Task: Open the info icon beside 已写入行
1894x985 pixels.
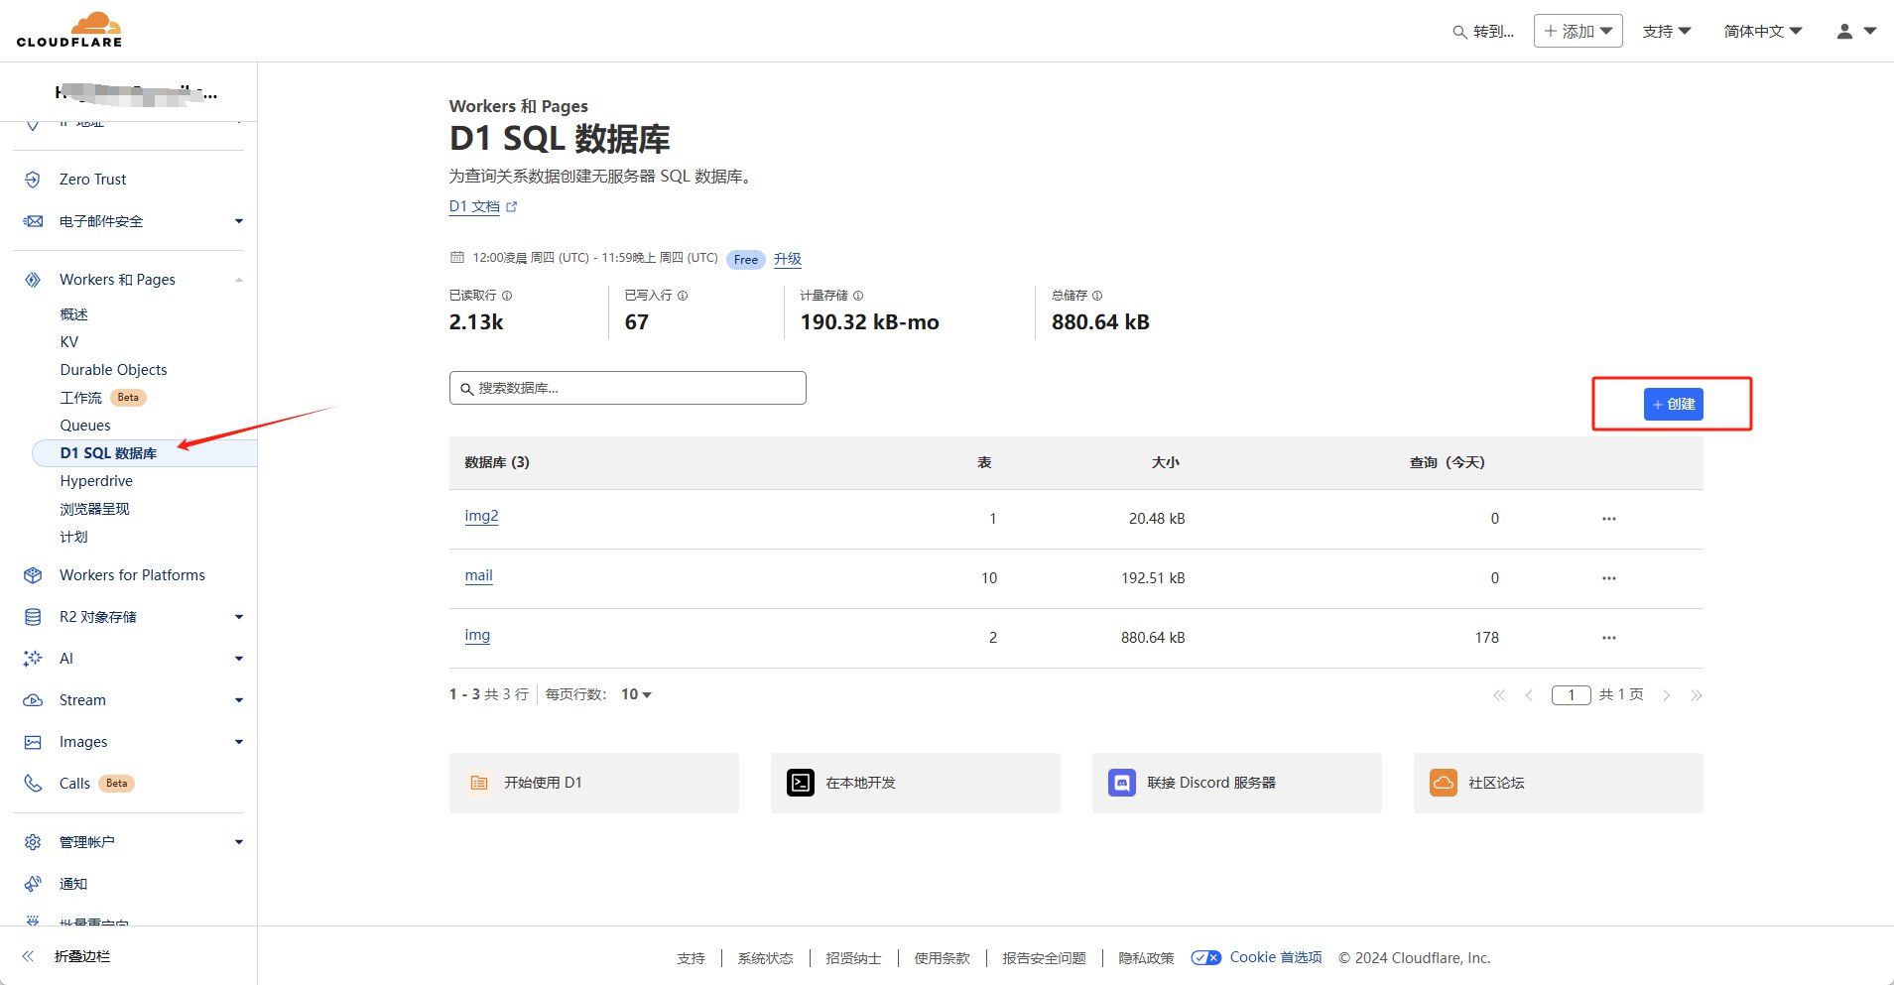Action: coord(683,296)
